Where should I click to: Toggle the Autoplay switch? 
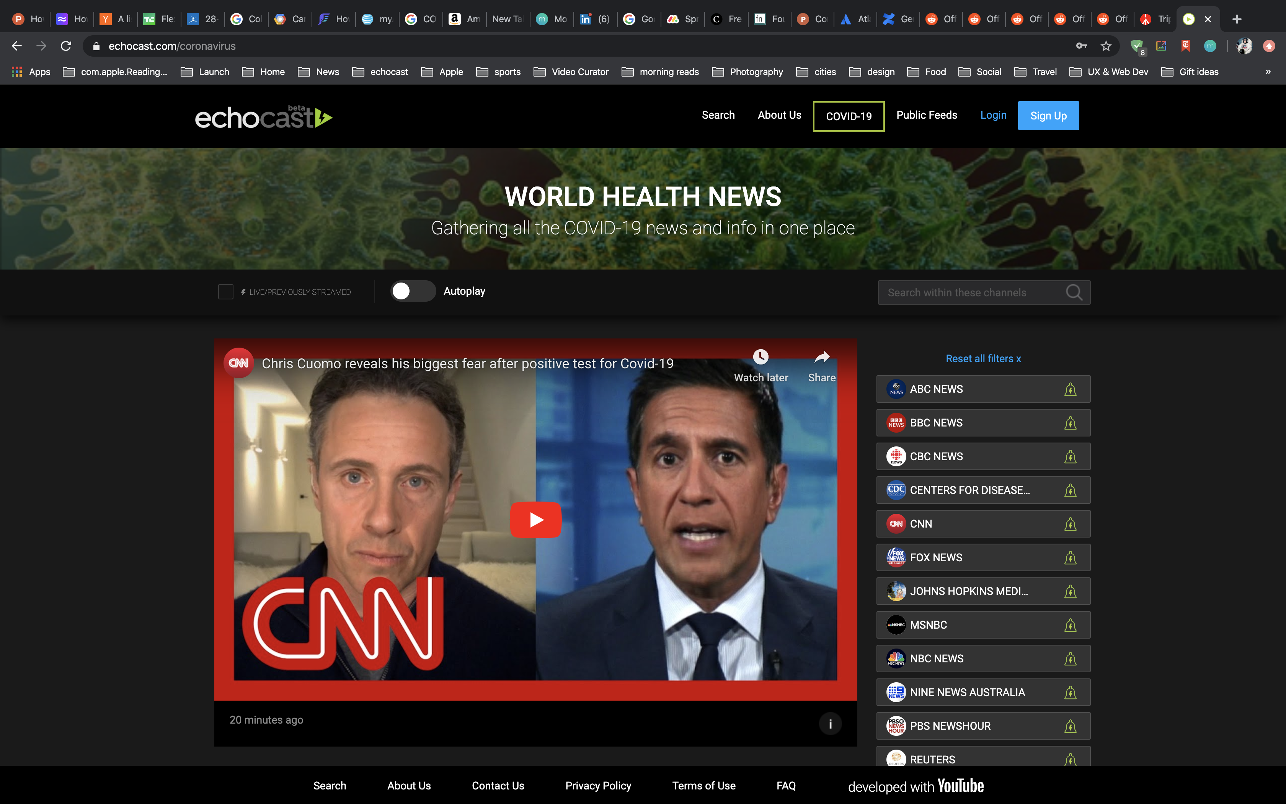pos(413,291)
